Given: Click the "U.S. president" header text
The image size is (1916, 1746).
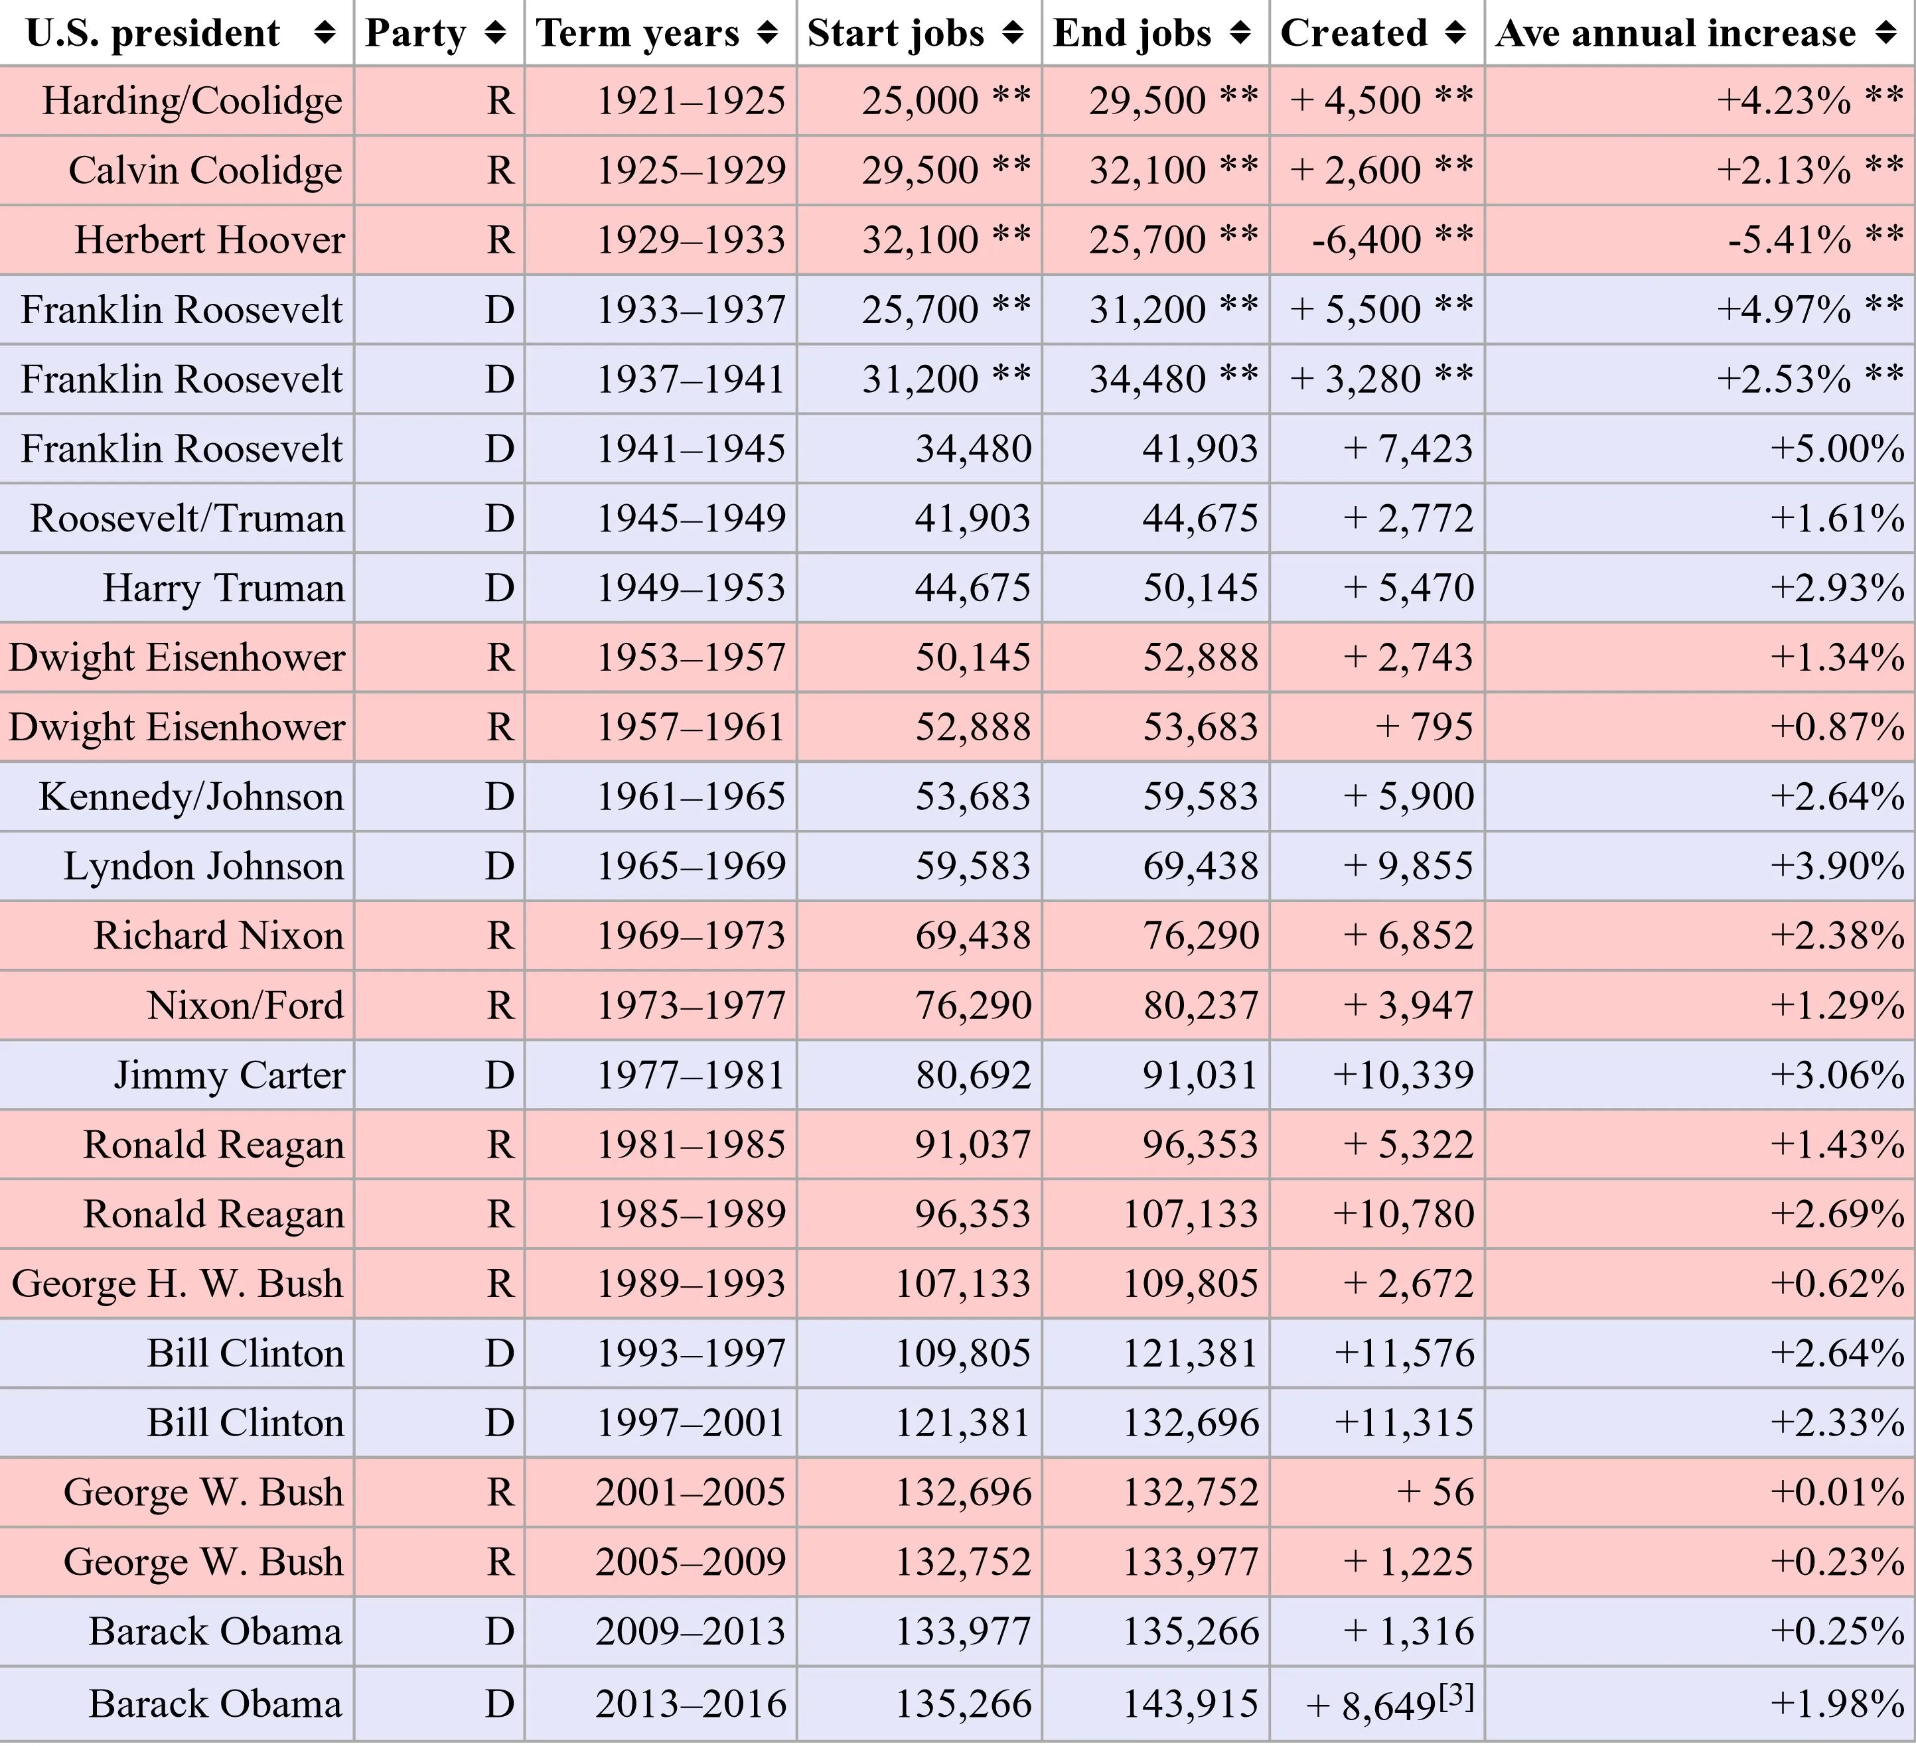Looking at the screenshot, I should [153, 34].
